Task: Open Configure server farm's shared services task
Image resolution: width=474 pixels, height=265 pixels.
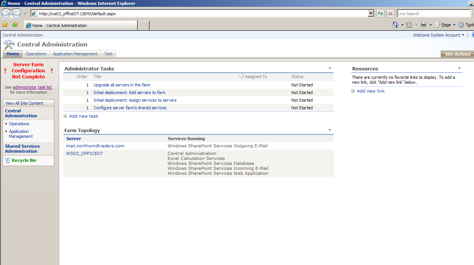Action: 130,108
